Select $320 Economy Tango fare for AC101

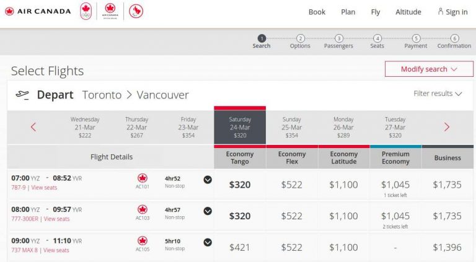(240, 185)
